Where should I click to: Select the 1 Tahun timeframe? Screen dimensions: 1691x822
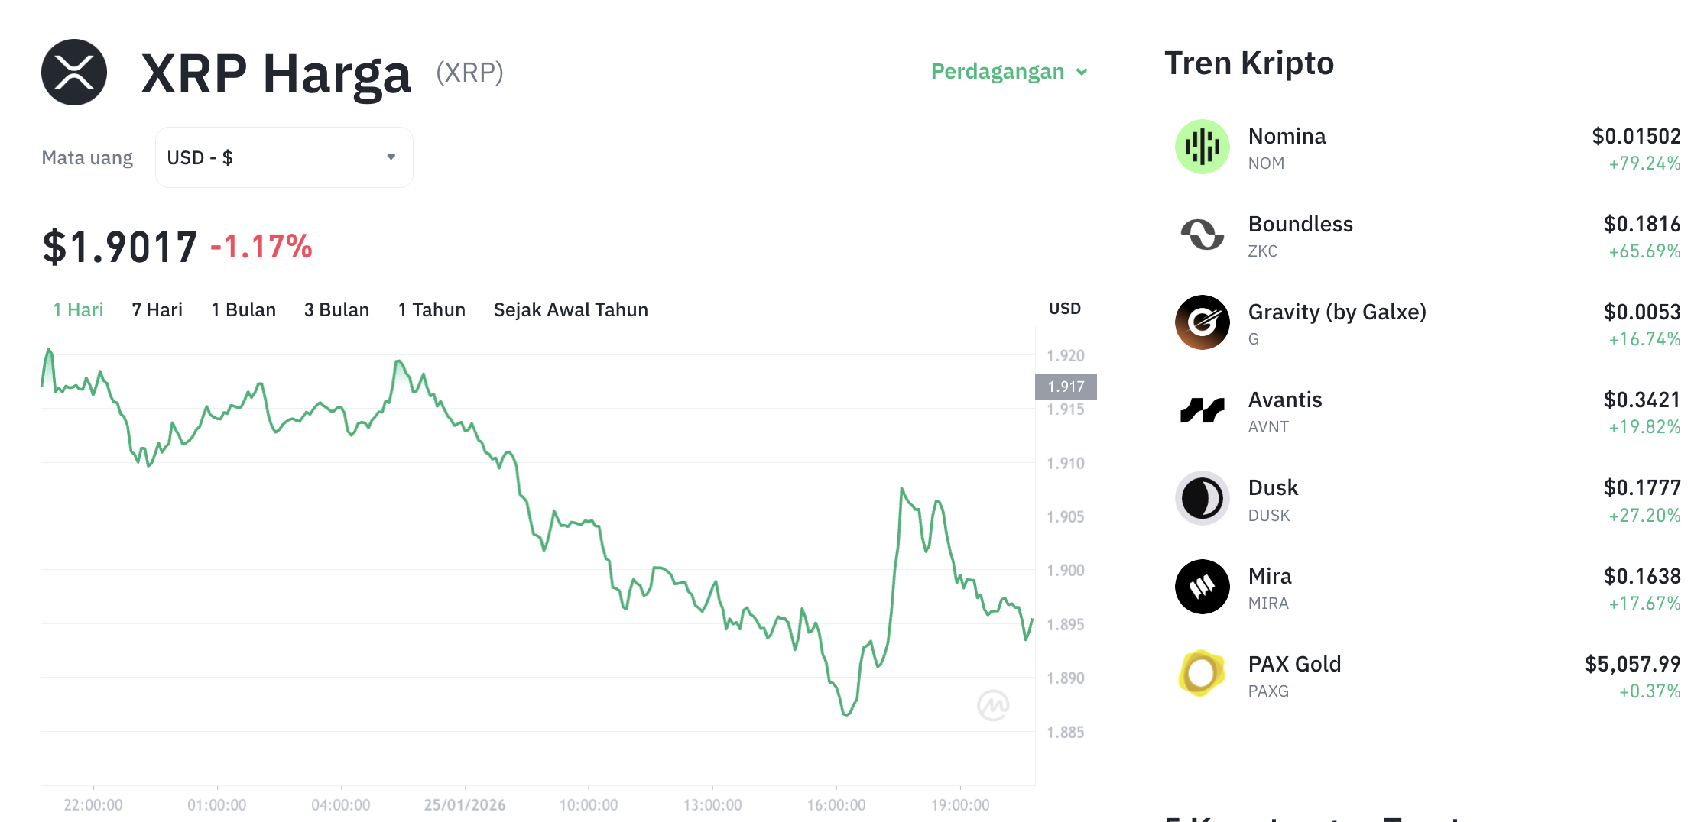coord(431,309)
